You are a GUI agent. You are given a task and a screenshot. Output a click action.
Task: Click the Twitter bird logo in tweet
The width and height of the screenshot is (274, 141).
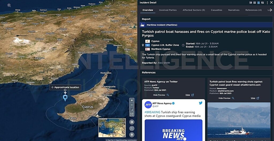tap(201, 103)
